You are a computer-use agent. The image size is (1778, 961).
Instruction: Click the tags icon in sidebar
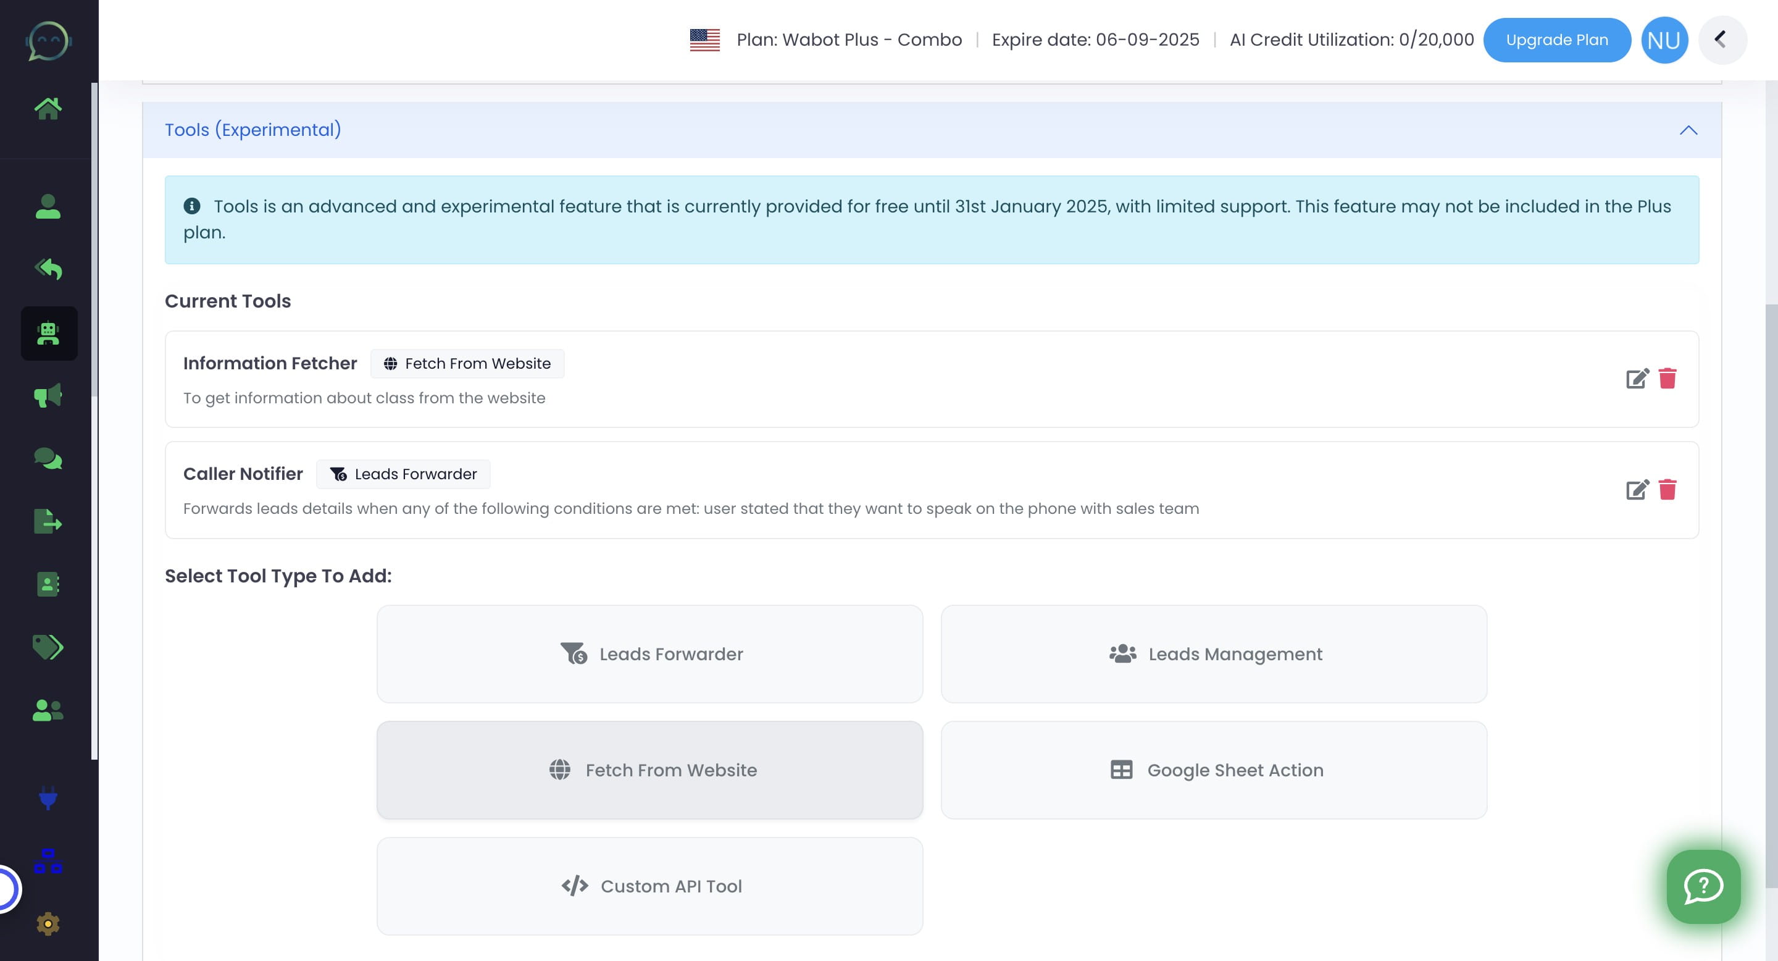48,647
